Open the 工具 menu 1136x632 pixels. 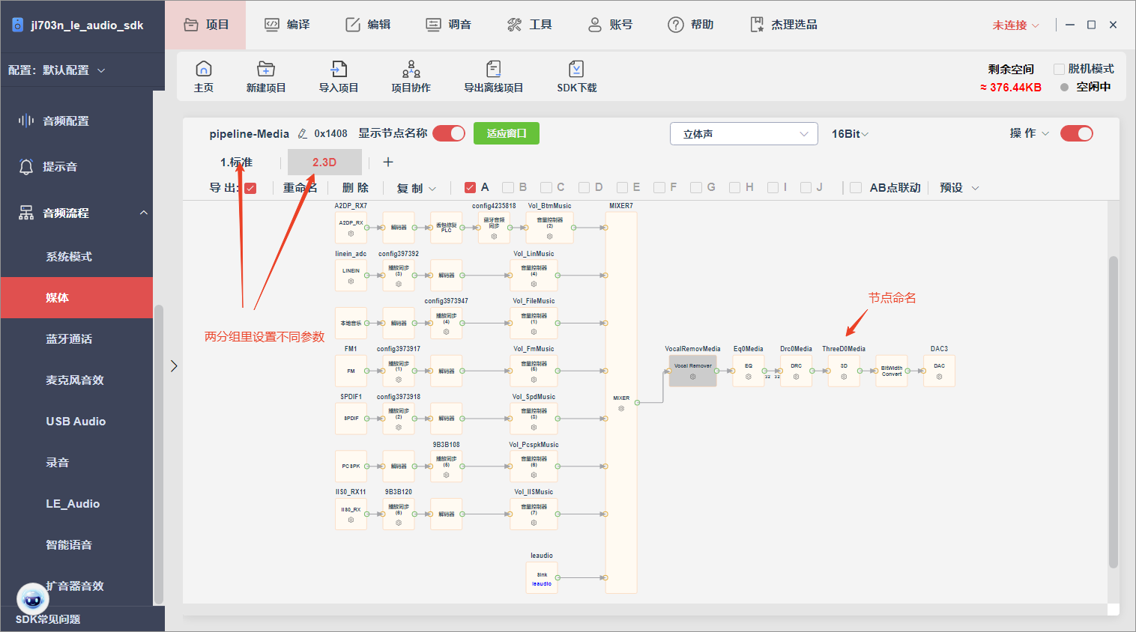[x=529, y=25]
